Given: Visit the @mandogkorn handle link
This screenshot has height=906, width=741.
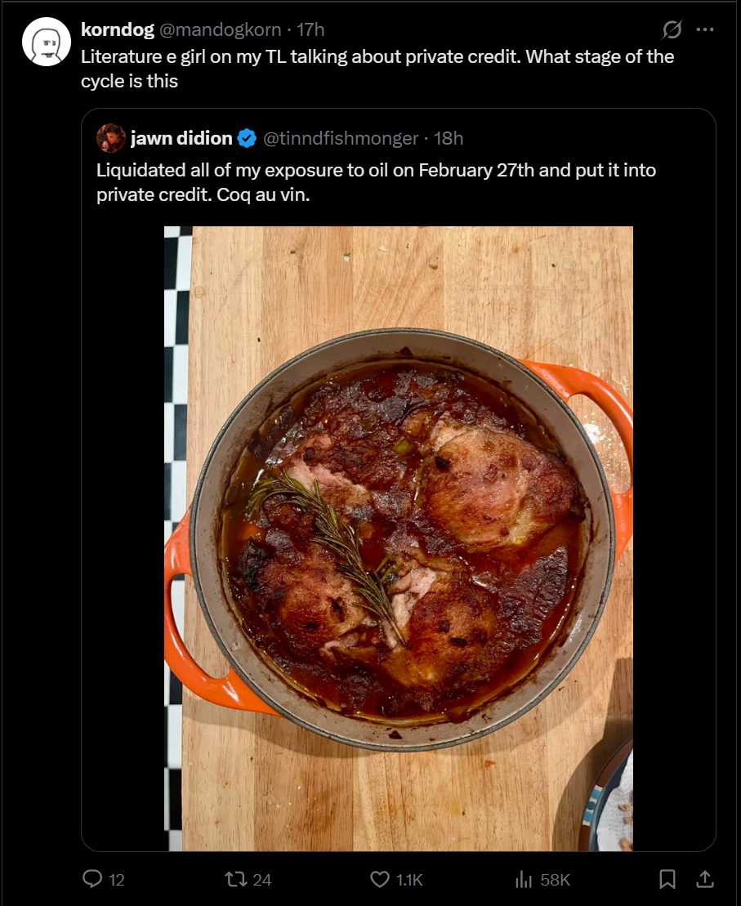Looking at the screenshot, I should point(219,30).
